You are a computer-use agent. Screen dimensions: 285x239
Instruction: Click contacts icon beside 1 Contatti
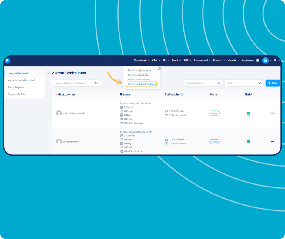pyautogui.click(x=122, y=107)
